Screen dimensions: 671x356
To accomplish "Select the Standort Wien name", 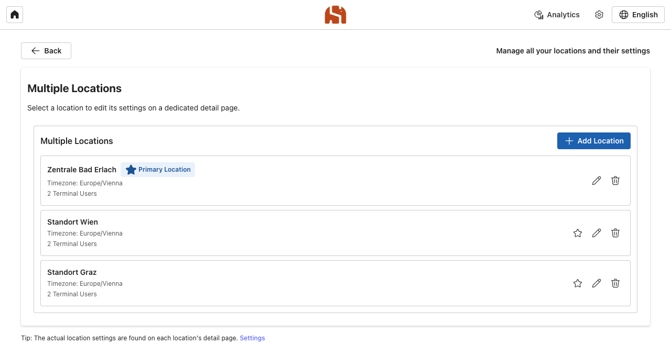I will coord(72,222).
